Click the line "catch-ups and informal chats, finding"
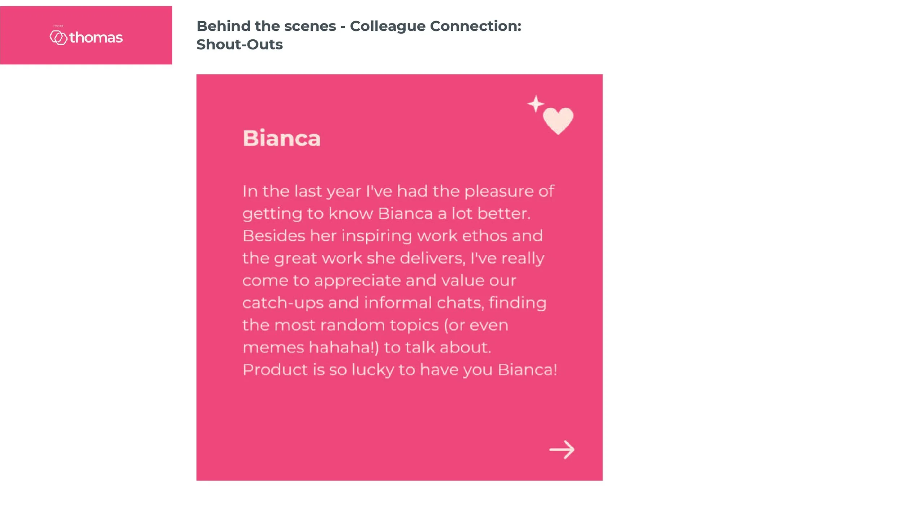Image resolution: width=903 pixels, height=508 pixels. pos(394,303)
